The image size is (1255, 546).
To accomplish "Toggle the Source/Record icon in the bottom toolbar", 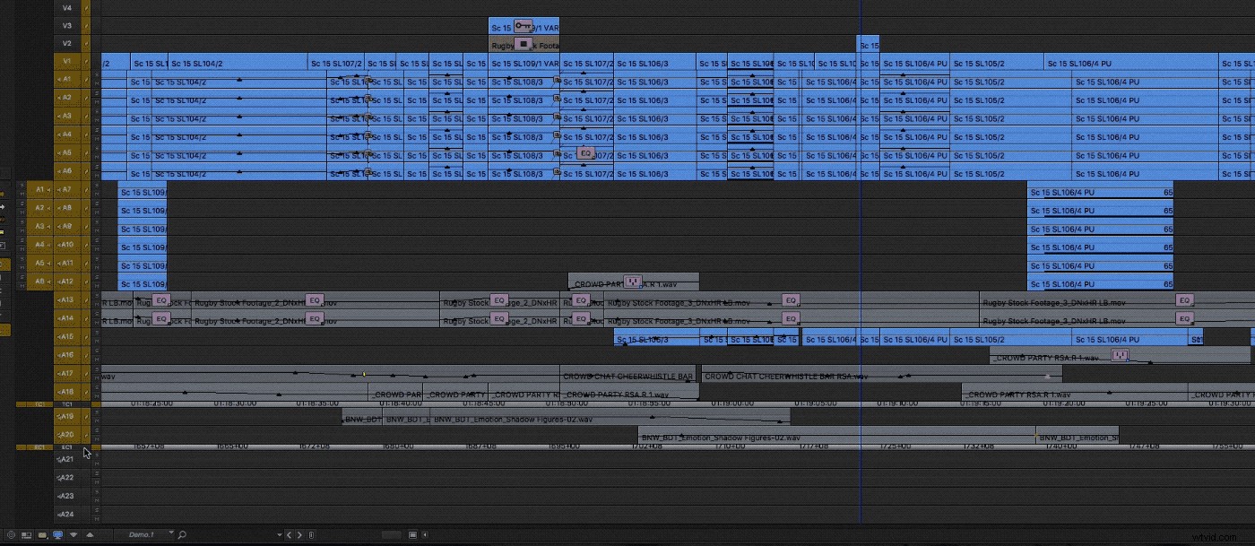I will (25, 533).
